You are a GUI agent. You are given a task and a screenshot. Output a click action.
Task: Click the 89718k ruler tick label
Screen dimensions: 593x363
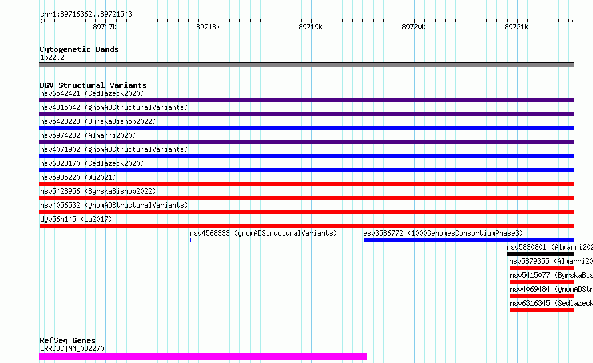point(208,27)
